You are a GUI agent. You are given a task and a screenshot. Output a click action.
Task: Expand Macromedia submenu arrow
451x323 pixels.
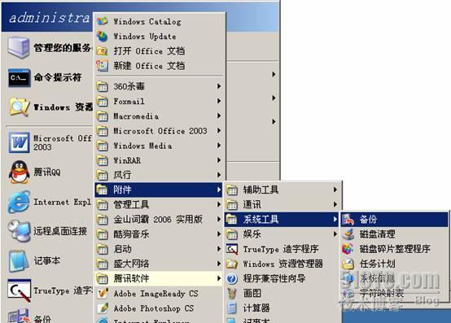tap(219, 116)
